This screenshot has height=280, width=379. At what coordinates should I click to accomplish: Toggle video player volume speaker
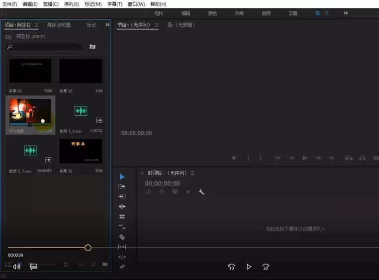[x=16, y=267]
